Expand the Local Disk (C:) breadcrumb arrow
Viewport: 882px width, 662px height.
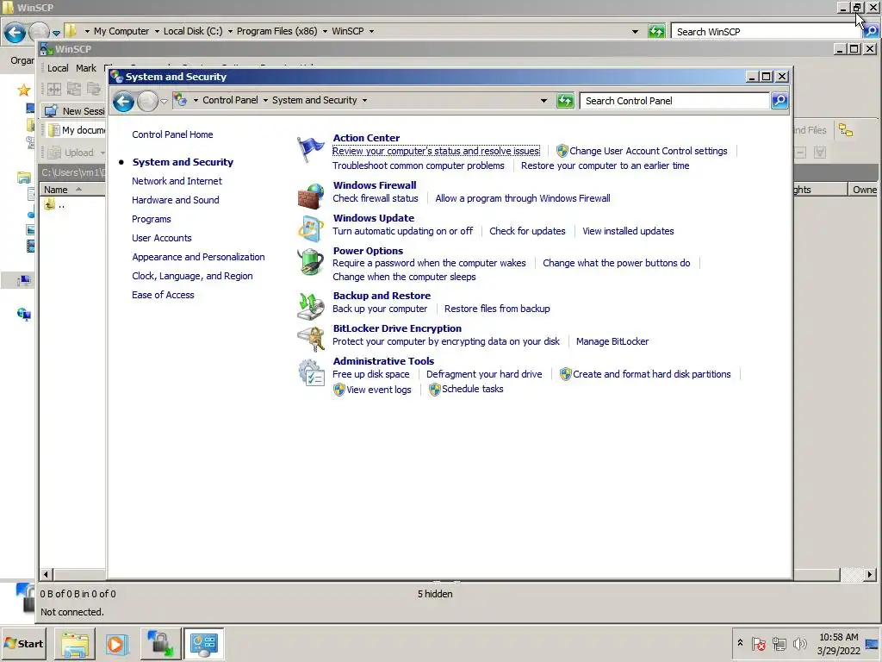click(x=230, y=32)
